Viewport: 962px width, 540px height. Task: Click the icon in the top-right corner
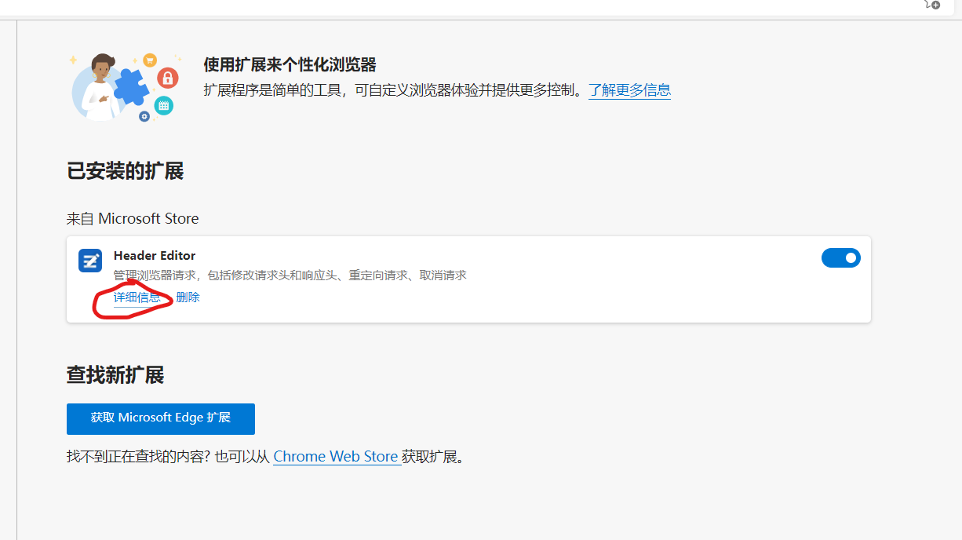[932, 5]
